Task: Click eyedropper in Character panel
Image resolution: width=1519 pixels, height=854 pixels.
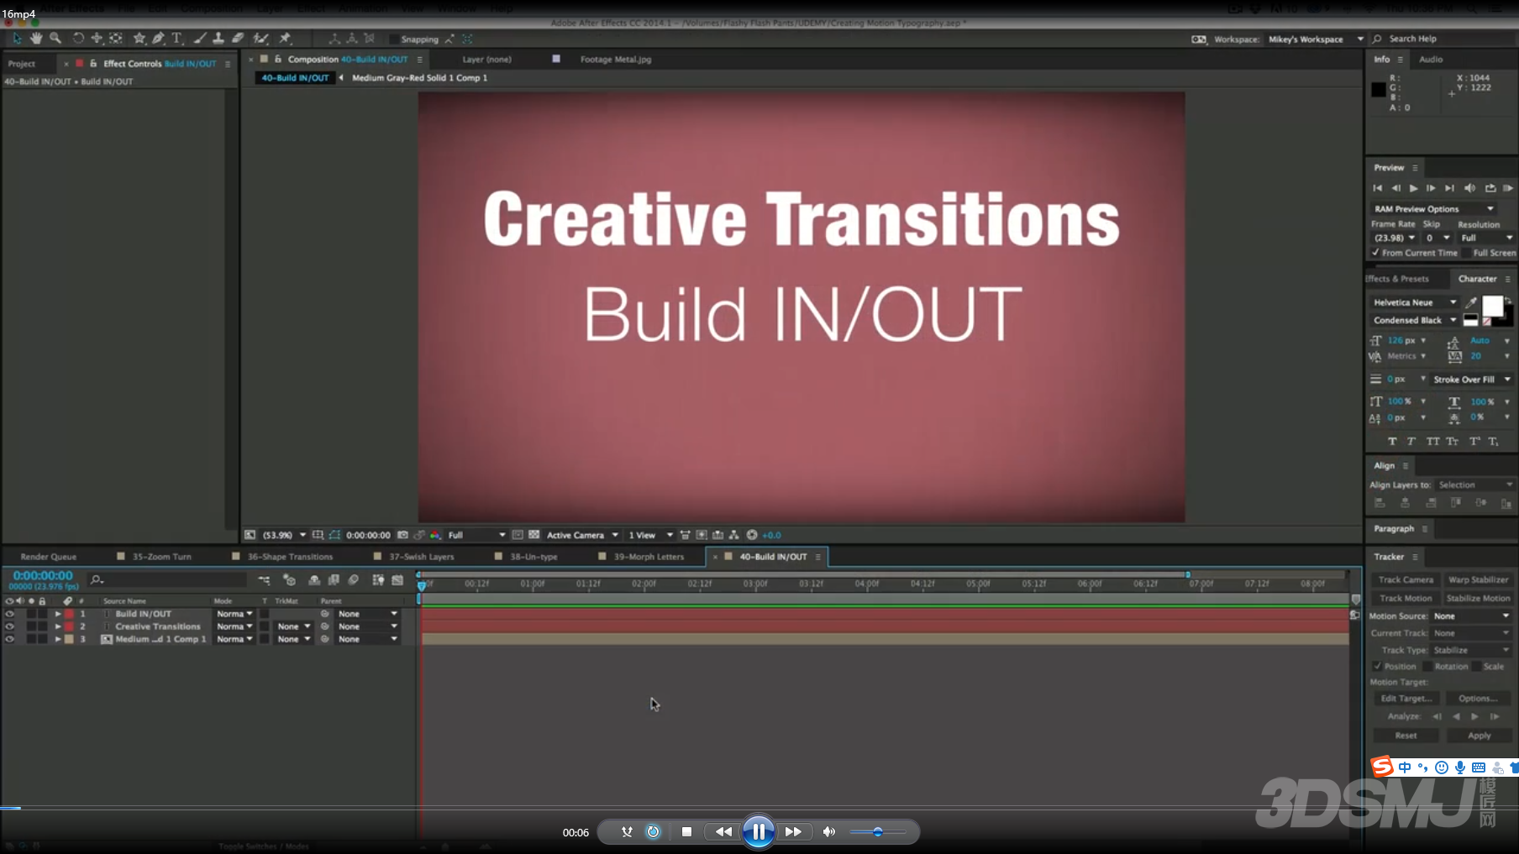Action: [x=1471, y=302]
